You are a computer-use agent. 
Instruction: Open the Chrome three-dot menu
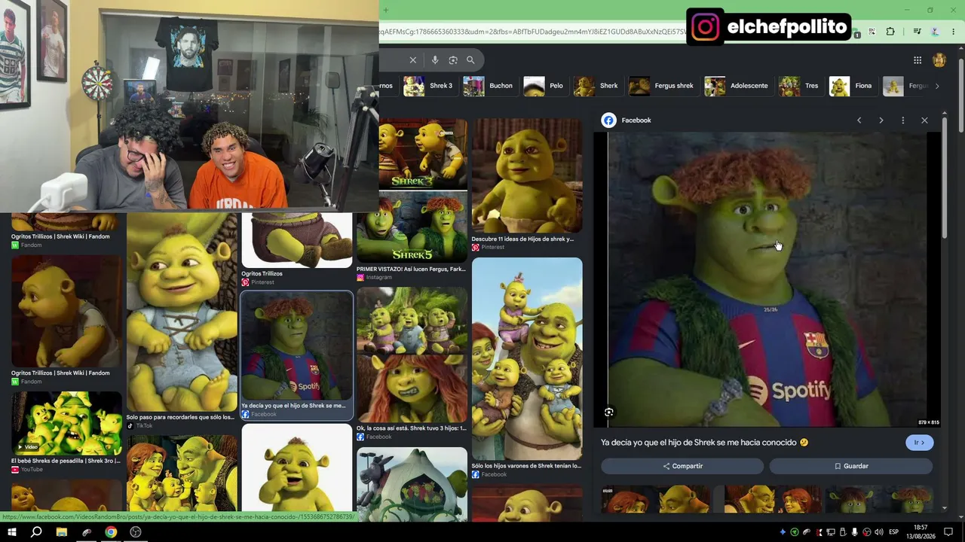[955, 32]
